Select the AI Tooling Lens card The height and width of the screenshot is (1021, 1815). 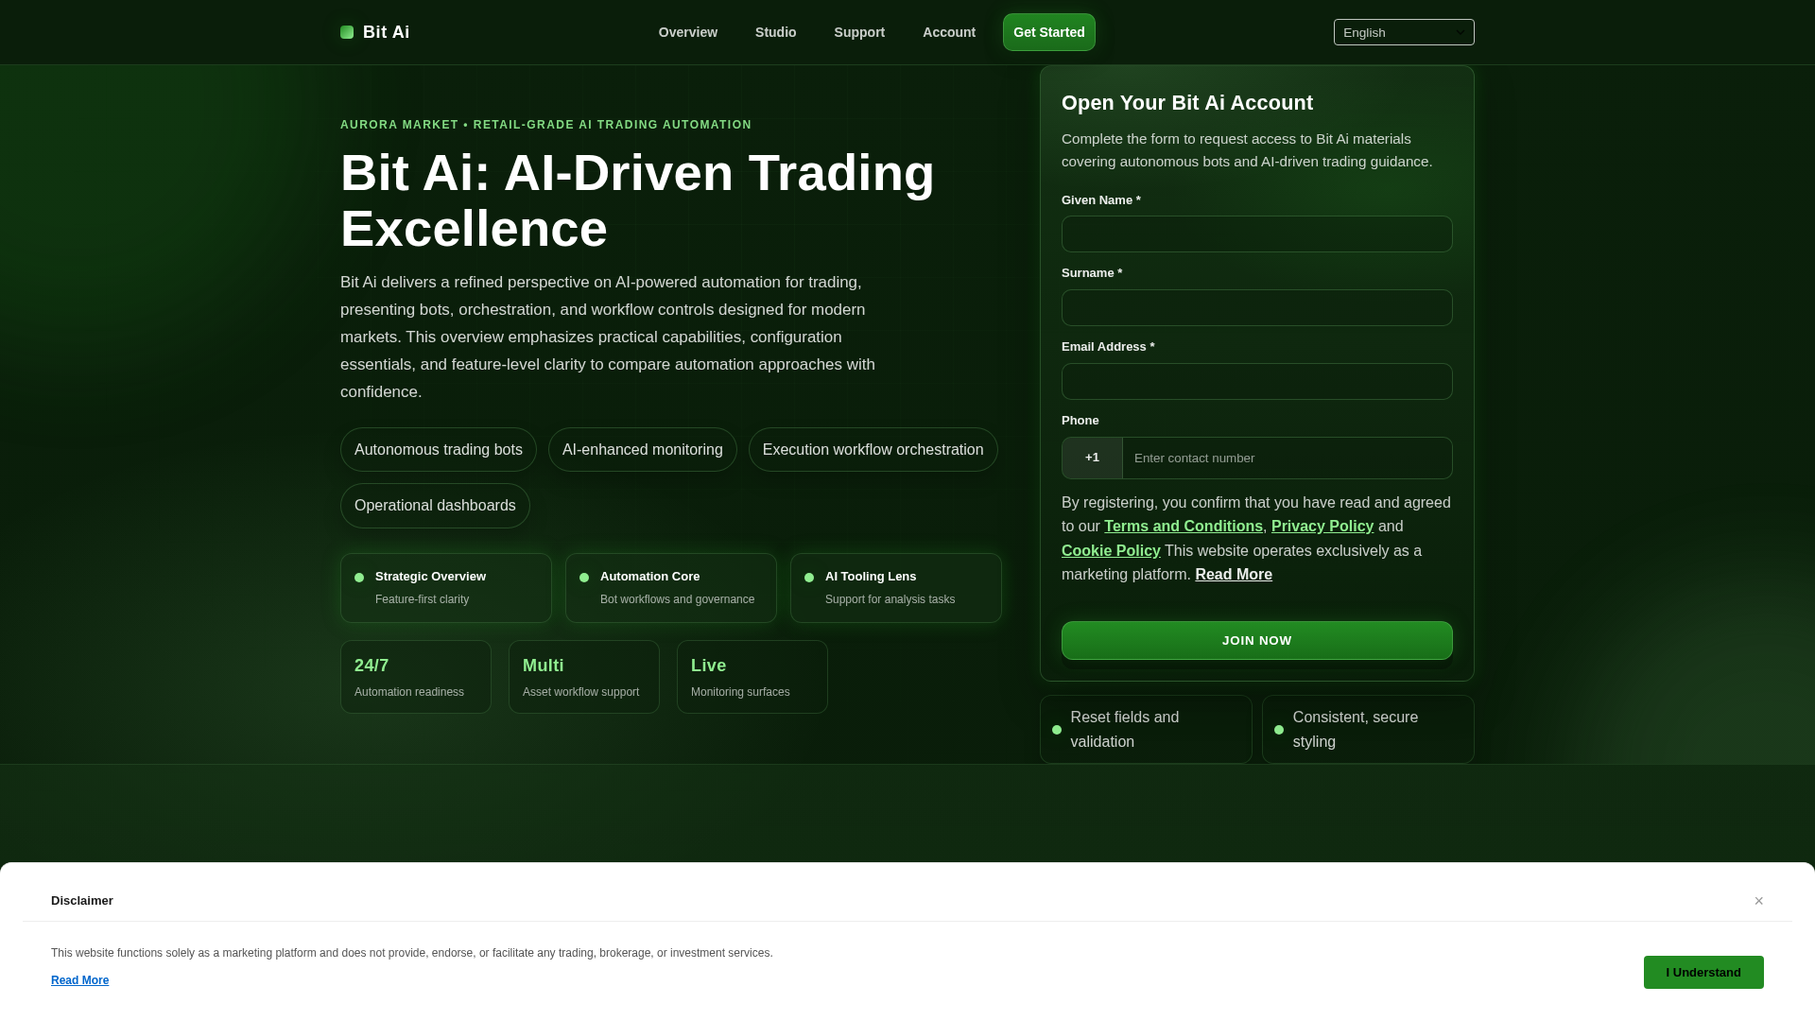896,588
